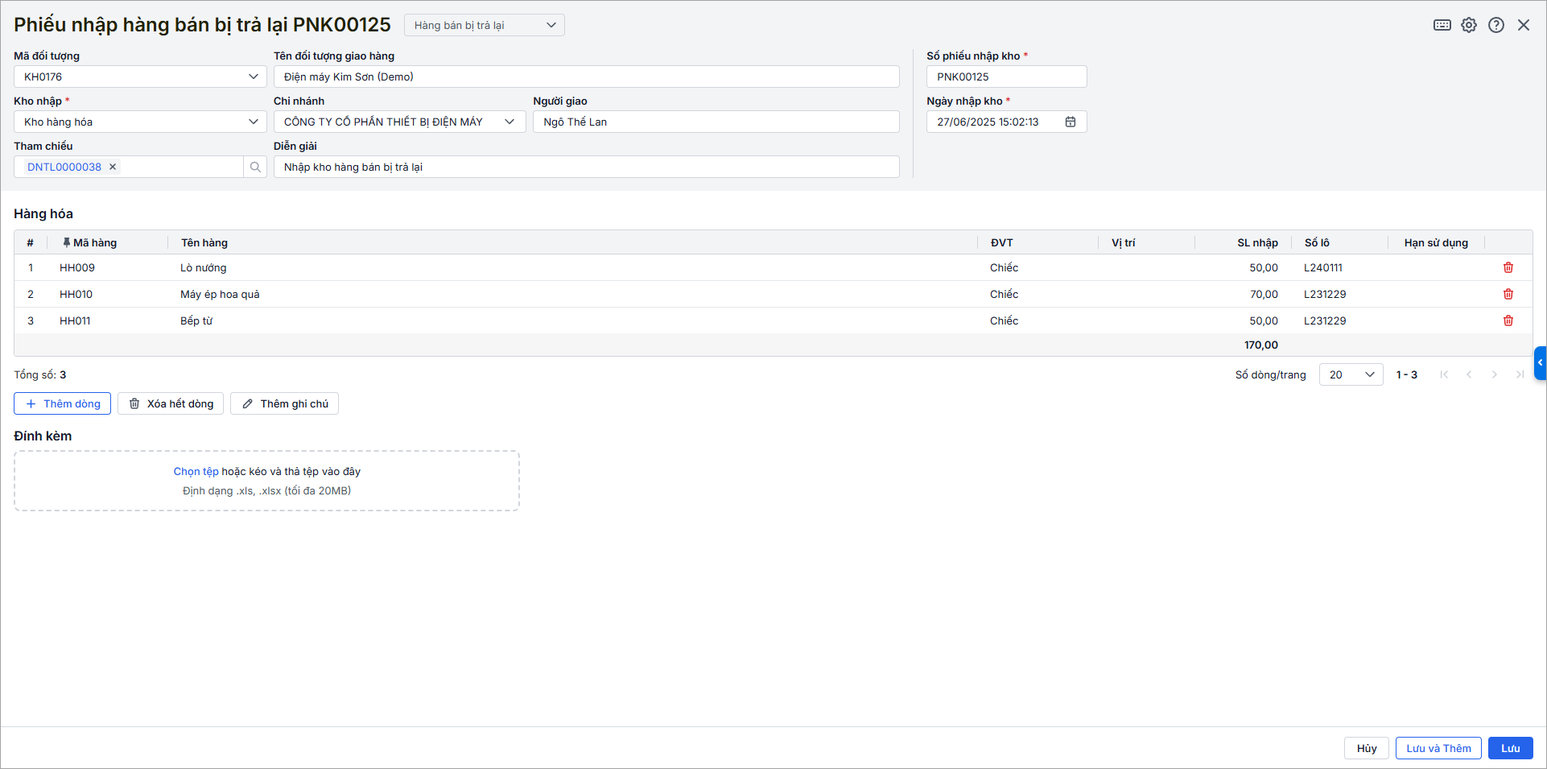Viewport: 1547px width, 769px height.
Task: Open keyboard shortcuts icon in header
Action: pyautogui.click(x=1442, y=25)
